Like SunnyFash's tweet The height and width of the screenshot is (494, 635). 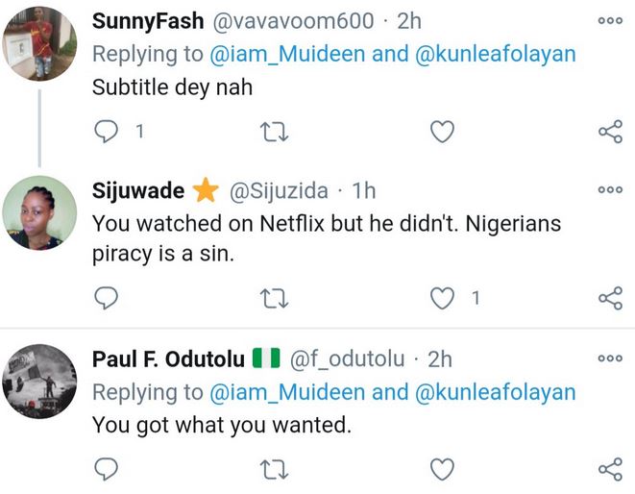(441, 133)
